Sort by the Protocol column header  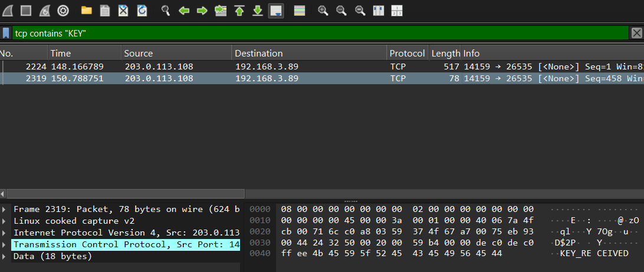408,54
